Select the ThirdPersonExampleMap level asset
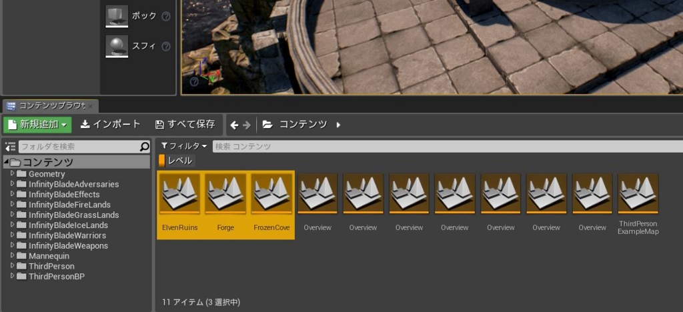Screen dimensions: 683x312 point(638,205)
